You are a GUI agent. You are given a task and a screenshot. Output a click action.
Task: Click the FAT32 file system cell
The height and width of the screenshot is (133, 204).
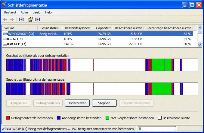tap(69, 44)
